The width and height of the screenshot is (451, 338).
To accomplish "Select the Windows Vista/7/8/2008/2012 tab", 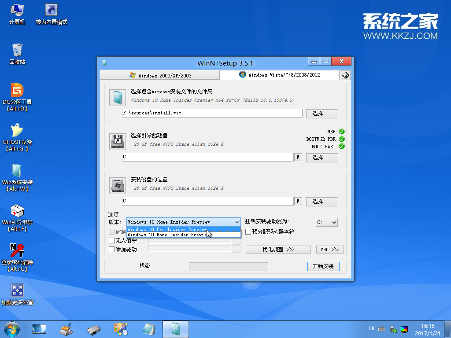I will [285, 75].
